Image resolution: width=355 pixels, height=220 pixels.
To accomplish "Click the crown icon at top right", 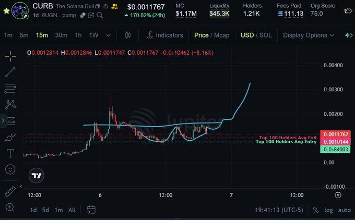I will 348,10.
